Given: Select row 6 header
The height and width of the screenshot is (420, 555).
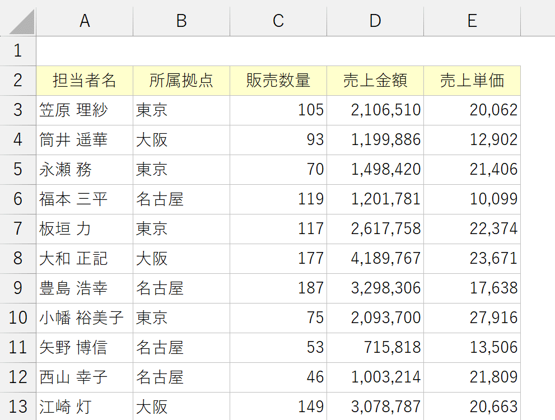Looking at the screenshot, I should click(x=18, y=199).
